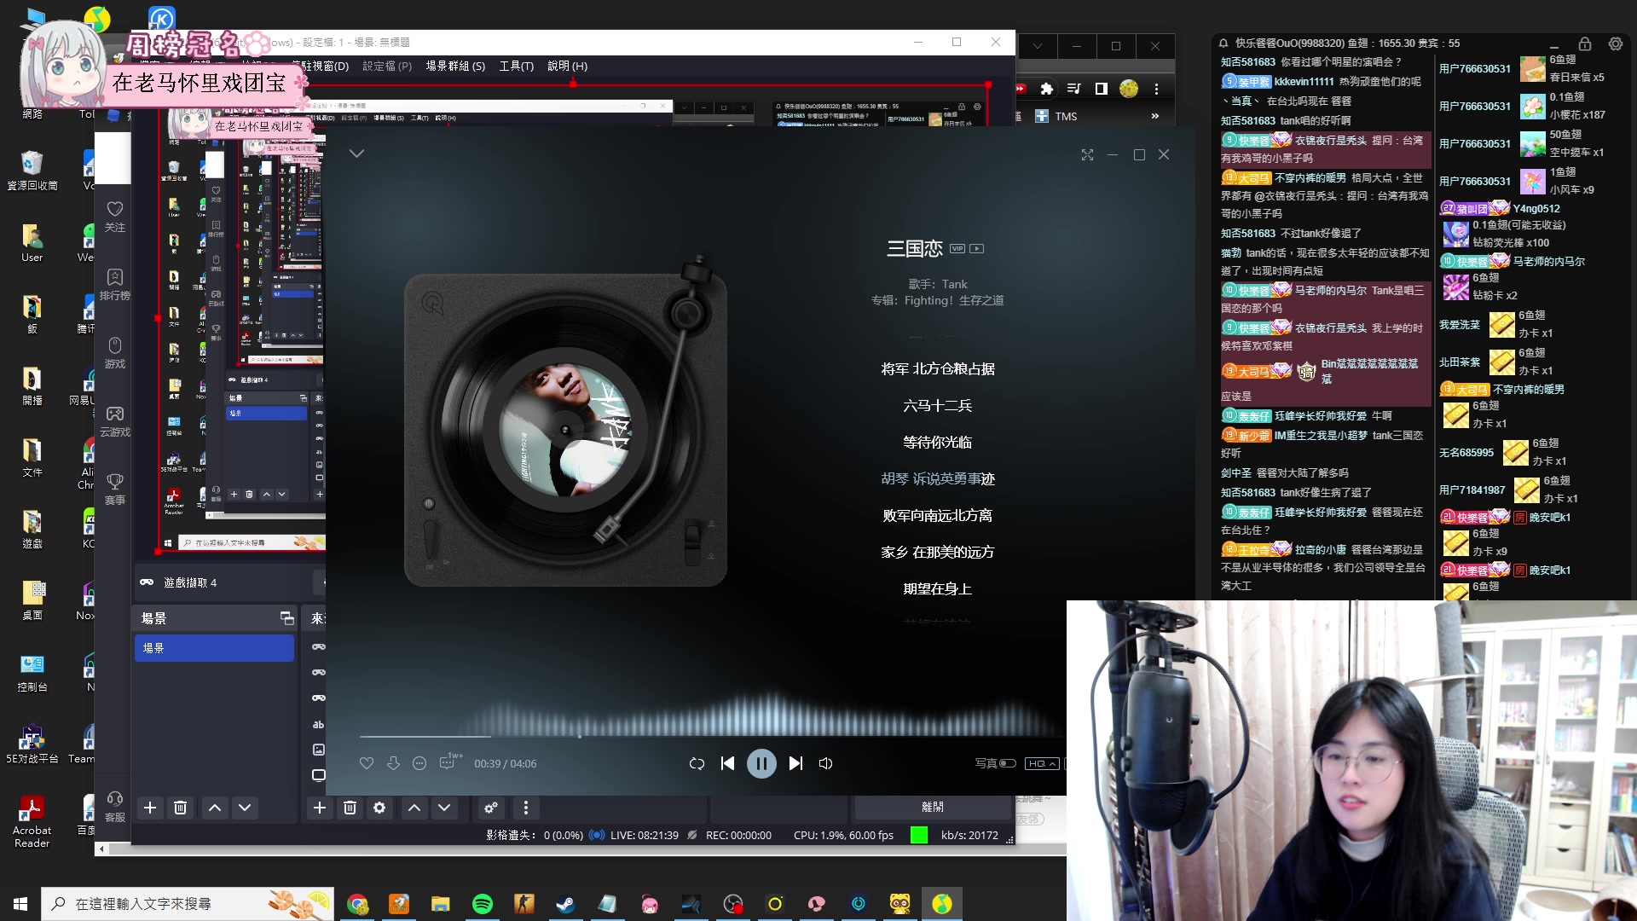1637x921 pixels.
Task: Click the pause button on music player
Action: tap(762, 763)
